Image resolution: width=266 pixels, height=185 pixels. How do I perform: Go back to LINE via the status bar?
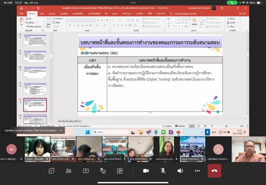pyautogui.click(x=8, y=3)
